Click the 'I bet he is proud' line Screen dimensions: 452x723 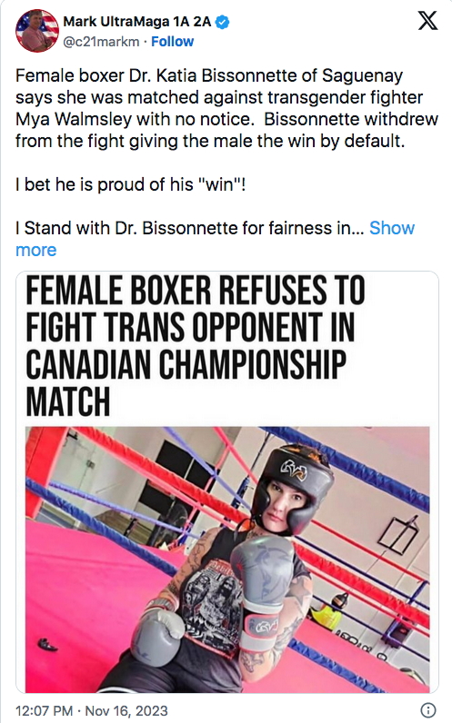tap(130, 184)
